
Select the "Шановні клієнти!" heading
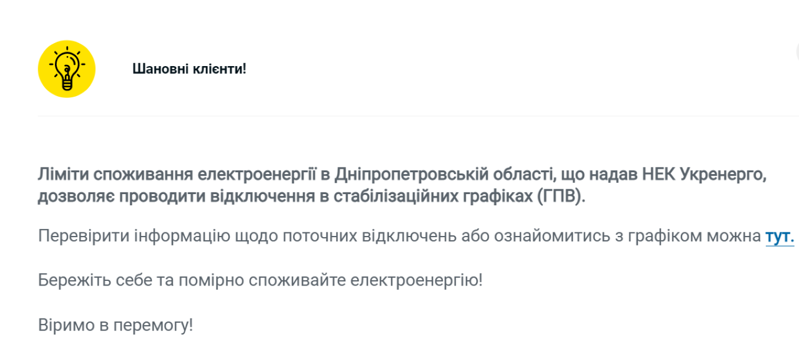tap(189, 69)
